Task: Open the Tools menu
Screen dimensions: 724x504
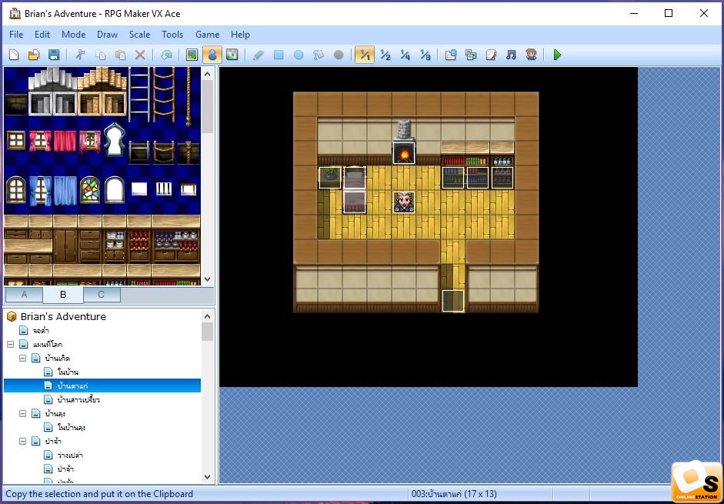Action: (172, 35)
